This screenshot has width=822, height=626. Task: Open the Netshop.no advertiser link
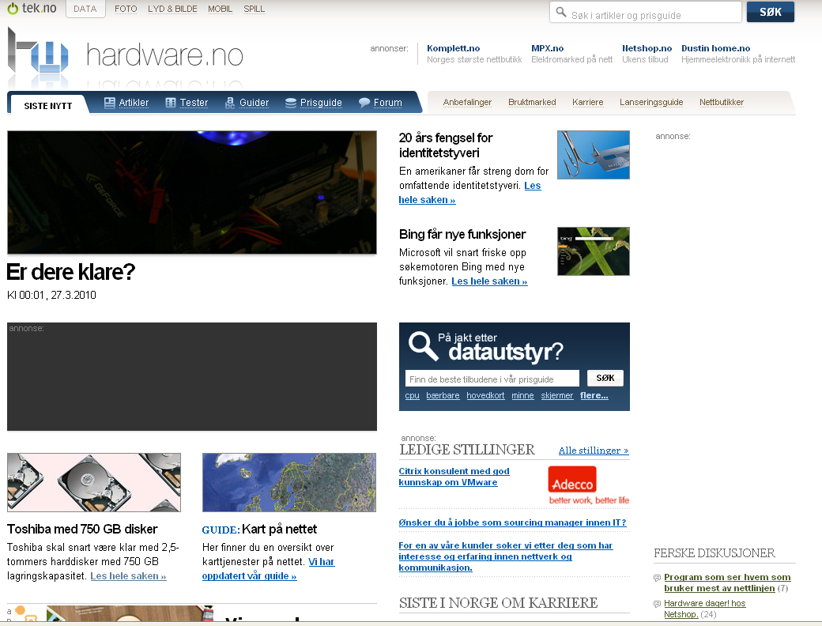(647, 48)
